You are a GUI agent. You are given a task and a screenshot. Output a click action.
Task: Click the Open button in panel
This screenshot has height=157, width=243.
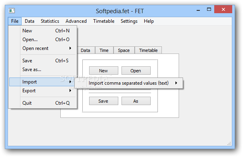point(136,71)
